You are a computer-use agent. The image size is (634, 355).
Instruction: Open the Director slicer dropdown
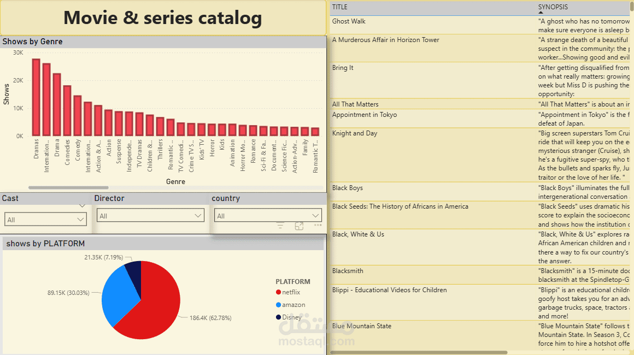tap(150, 216)
